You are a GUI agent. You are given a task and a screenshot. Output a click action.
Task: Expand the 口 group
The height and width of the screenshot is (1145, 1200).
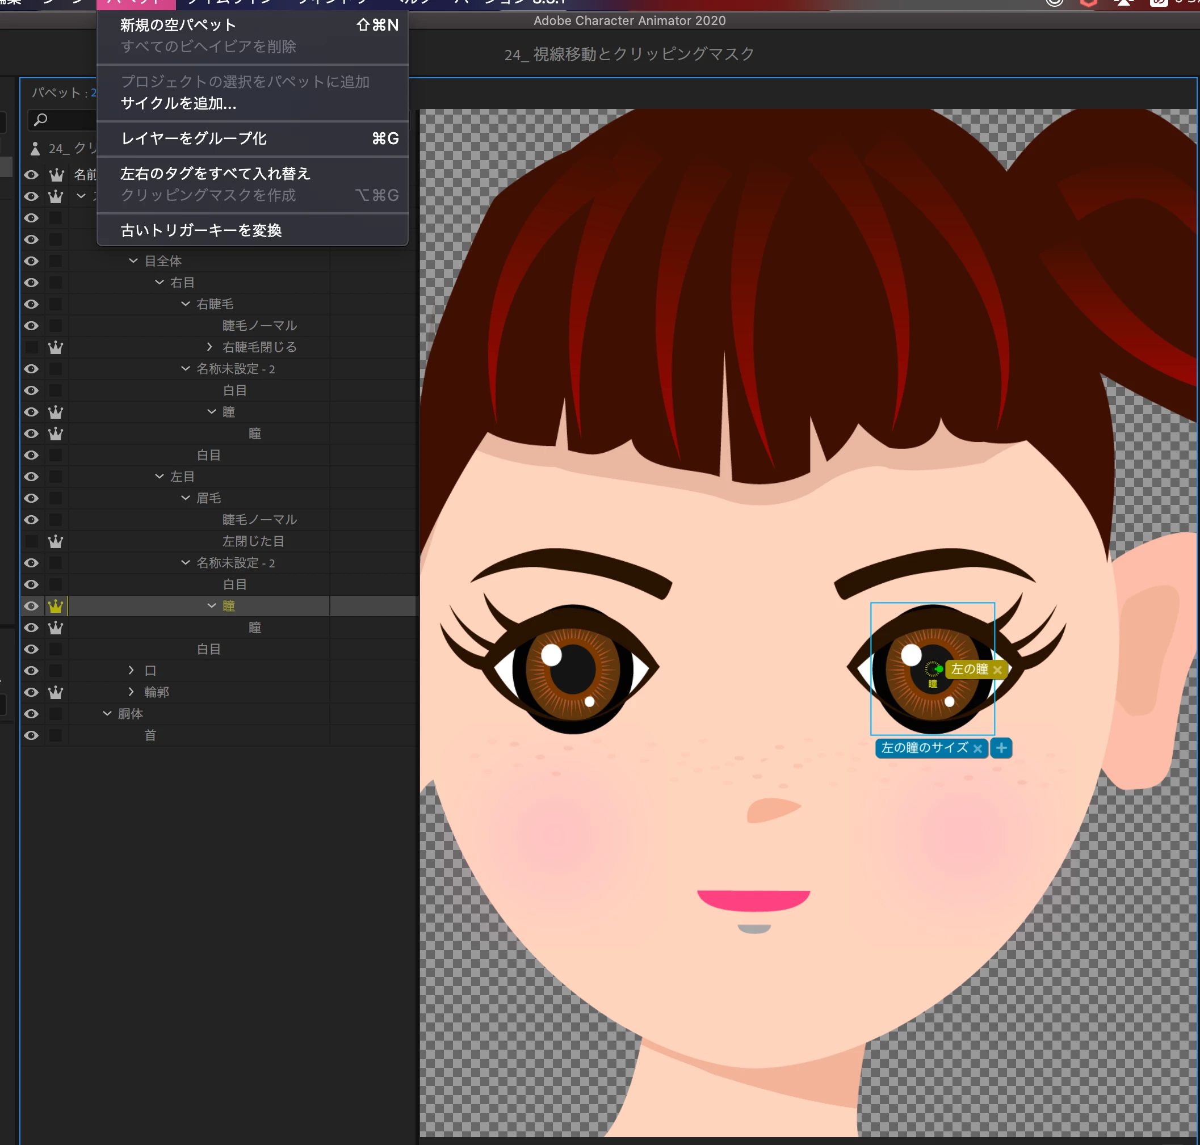click(x=131, y=670)
